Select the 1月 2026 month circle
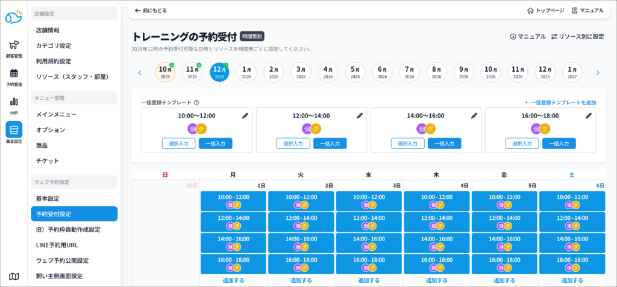This screenshot has height=287, width=617. point(246,73)
